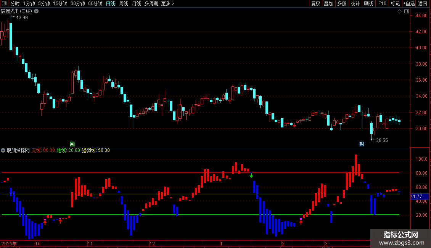Viewport: 431px width, 248px height.
Task: Click the 标记 mark button
Action: click(x=395, y=3)
